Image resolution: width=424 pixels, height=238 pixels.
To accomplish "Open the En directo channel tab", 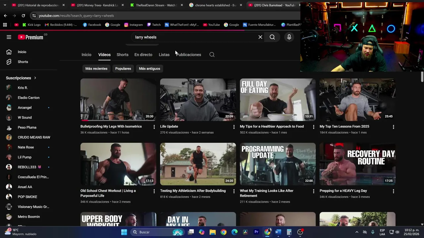I will pos(143,55).
